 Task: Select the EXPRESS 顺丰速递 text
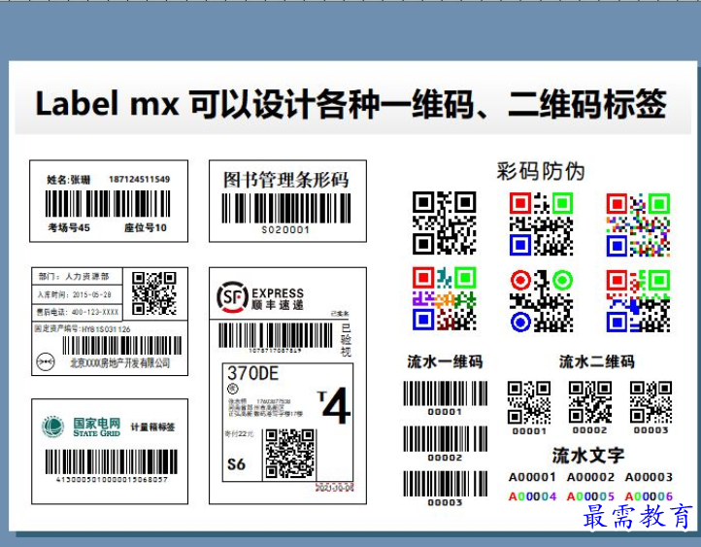click(278, 299)
